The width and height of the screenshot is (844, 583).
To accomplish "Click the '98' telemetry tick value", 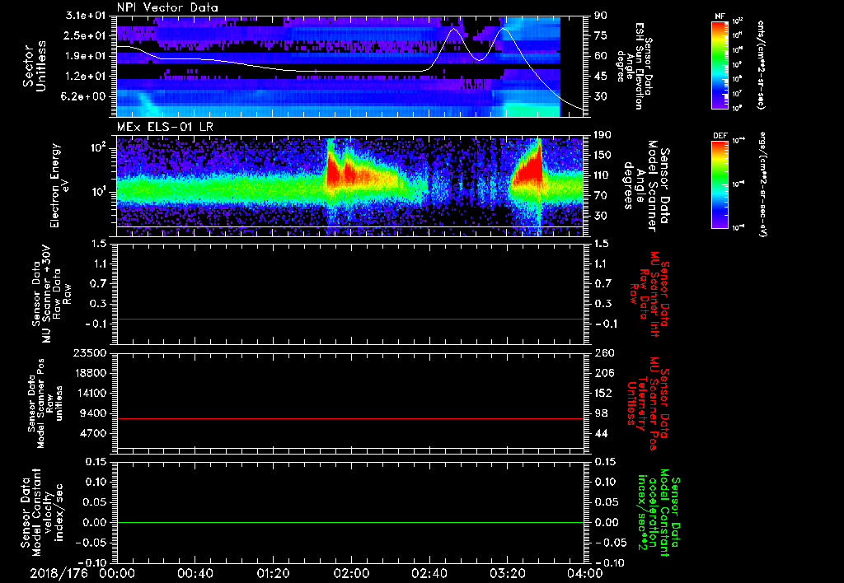I will tap(601, 413).
